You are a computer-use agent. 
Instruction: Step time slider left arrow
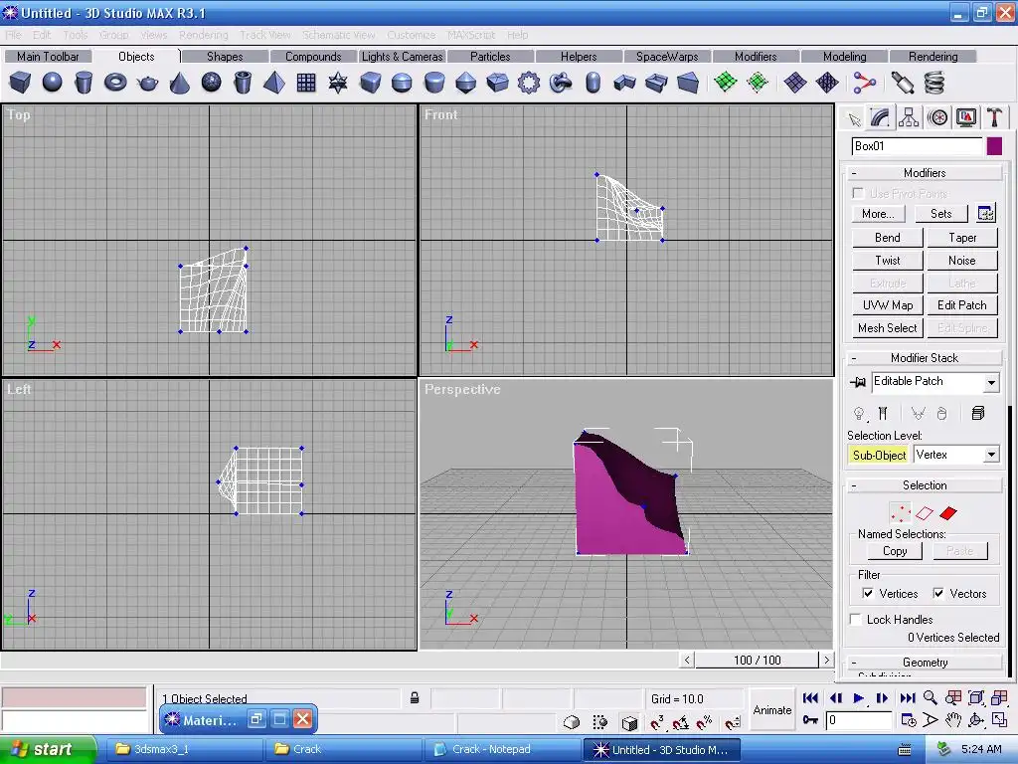pyautogui.click(x=687, y=661)
